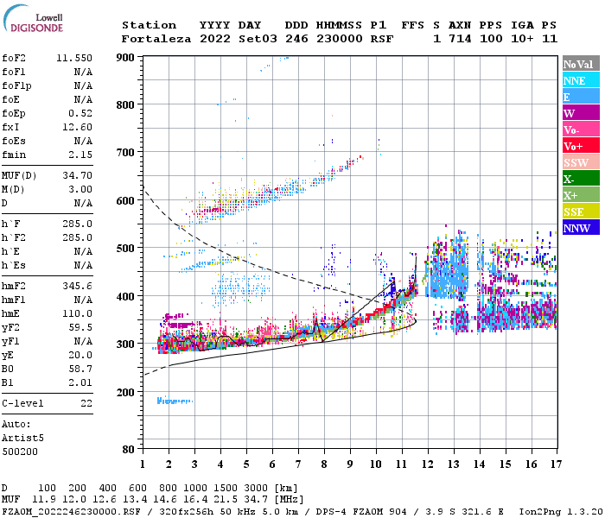Image resolution: width=605 pixels, height=518 pixels.
Task: Click the FZAOM_2022246230000.RSF file name
Action: coord(72,512)
